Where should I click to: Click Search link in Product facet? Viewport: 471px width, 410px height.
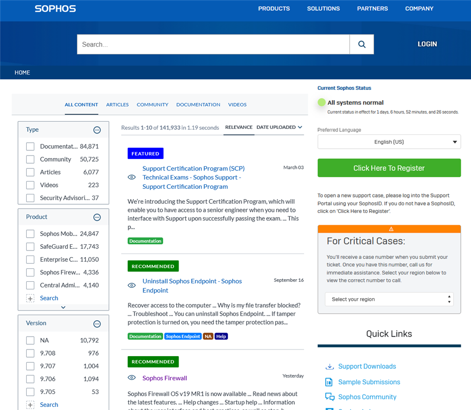tap(49, 298)
